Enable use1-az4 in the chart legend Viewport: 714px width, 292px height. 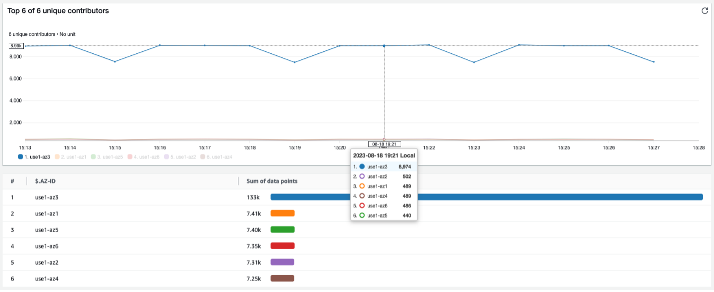tap(216, 157)
